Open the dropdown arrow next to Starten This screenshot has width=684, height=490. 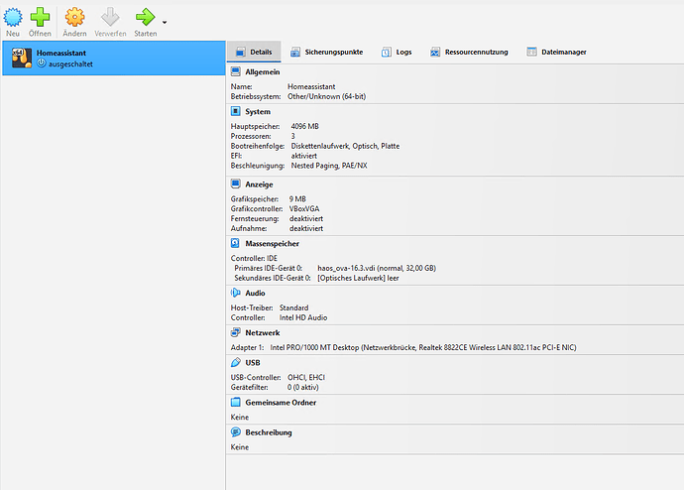click(x=165, y=22)
